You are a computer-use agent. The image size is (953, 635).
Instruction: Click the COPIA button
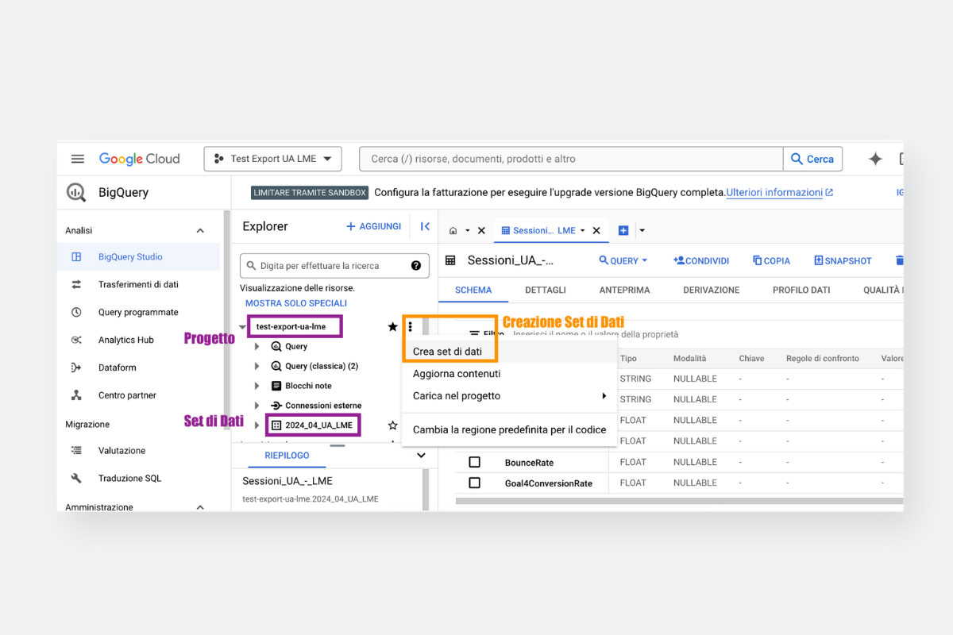coord(771,260)
